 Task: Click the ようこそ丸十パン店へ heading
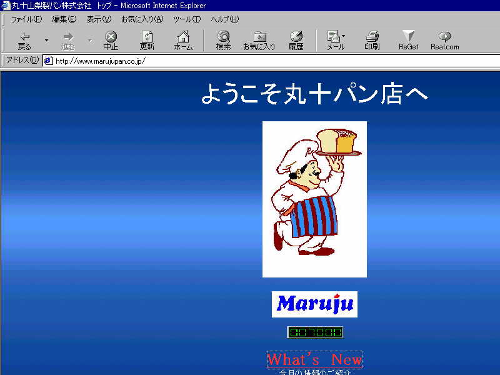(314, 94)
